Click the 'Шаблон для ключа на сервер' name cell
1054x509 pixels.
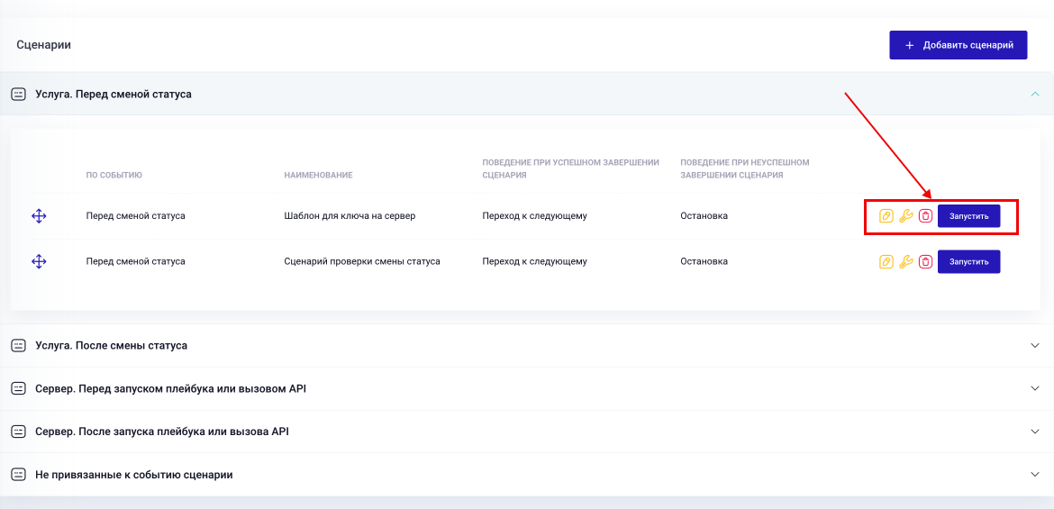[350, 216]
